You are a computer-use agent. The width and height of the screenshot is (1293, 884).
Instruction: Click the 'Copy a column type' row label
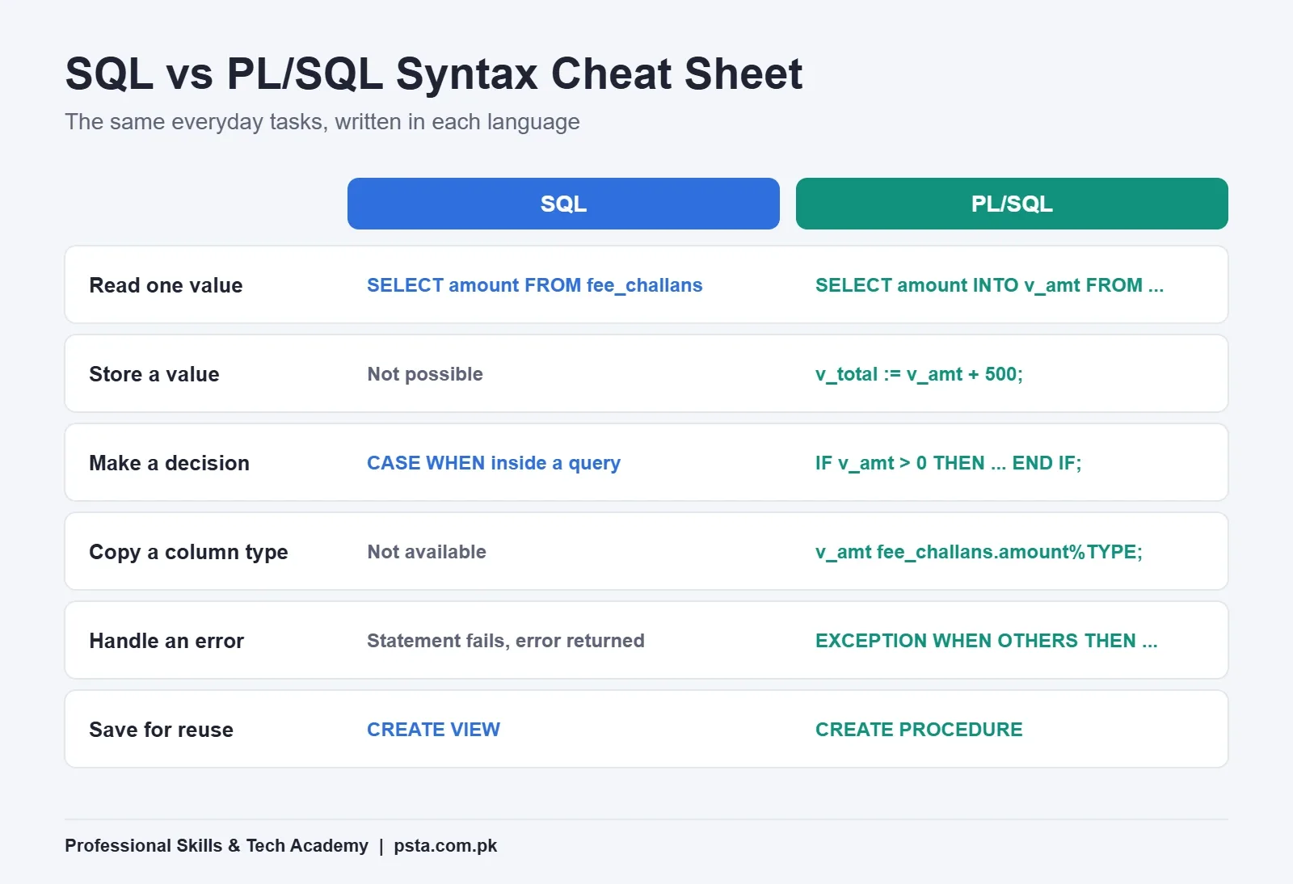click(x=188, y=552)
